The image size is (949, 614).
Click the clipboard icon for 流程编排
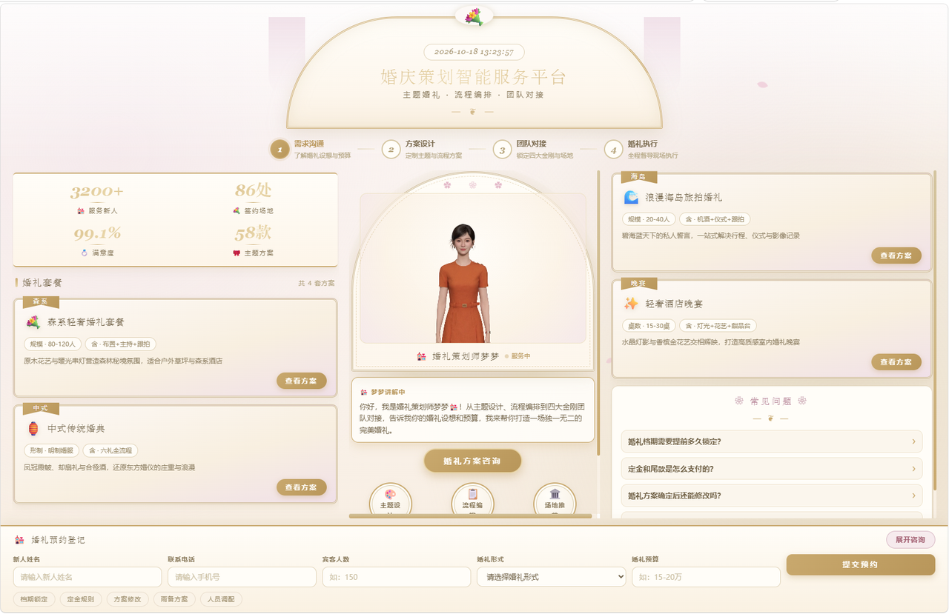472,494
